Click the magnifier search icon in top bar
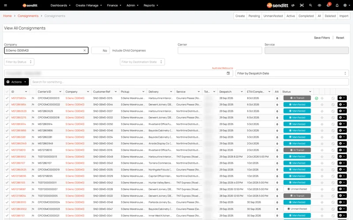Viewport: 353px width, 220px height. (311, 5)
